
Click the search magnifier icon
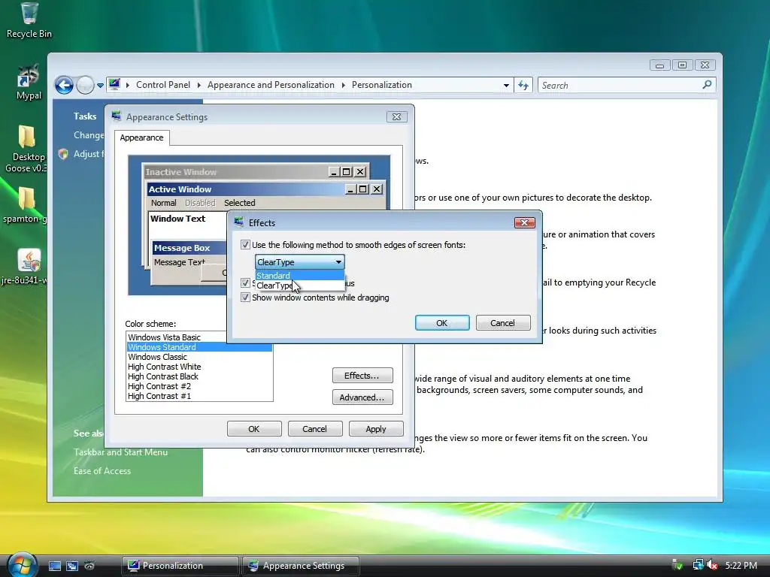coord(707,85)
